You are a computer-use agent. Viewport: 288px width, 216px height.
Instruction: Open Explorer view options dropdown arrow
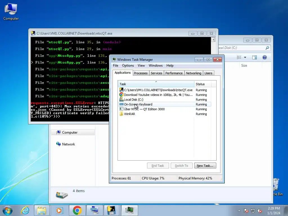[245, 57]
